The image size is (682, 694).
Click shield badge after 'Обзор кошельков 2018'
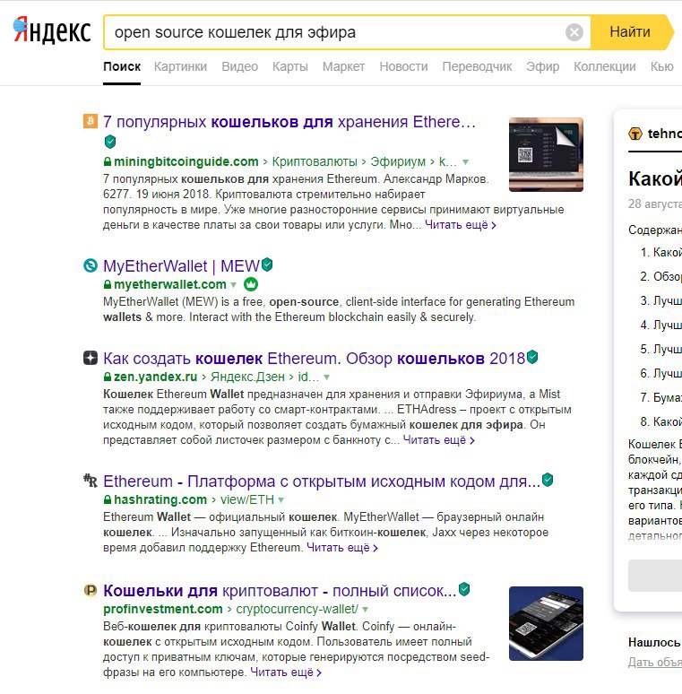[x=532, y=356]
